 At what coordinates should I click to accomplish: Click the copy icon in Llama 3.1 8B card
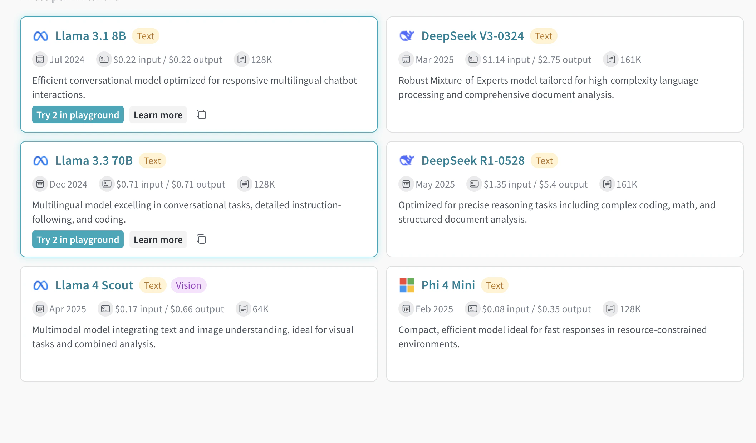tap(201, 115)
